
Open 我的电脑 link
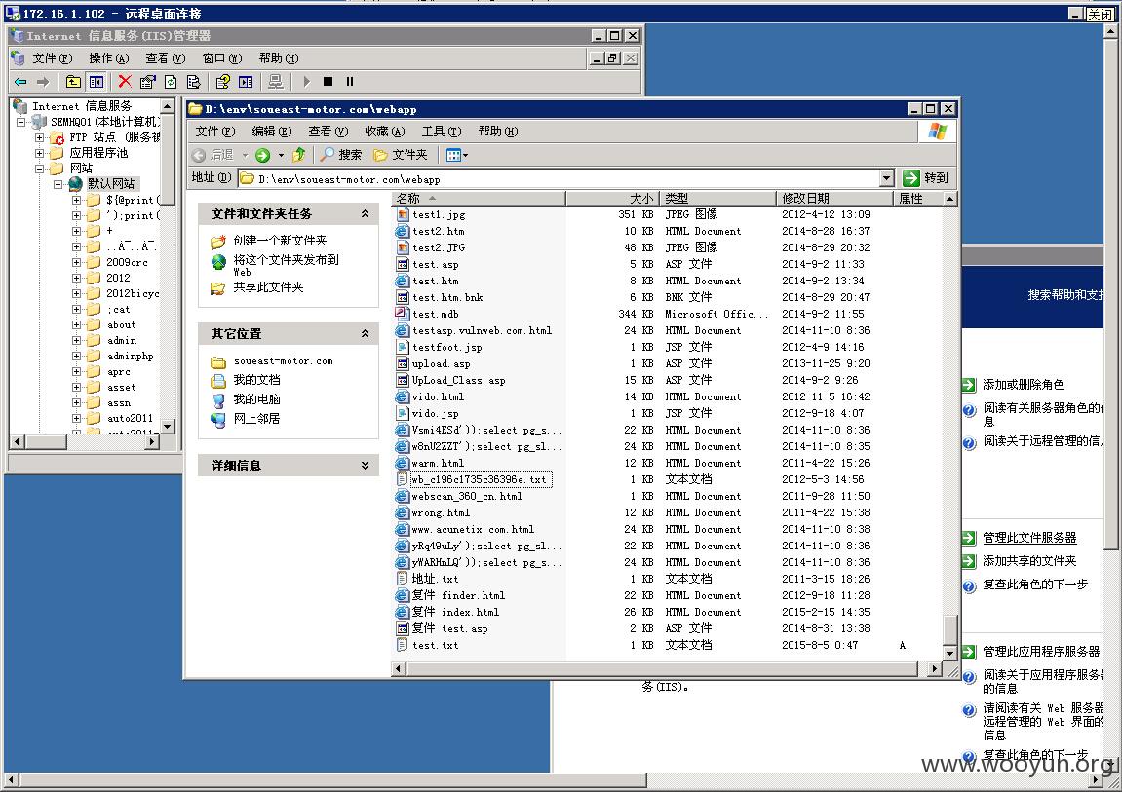pyautogui.click(x=257, y=399)
